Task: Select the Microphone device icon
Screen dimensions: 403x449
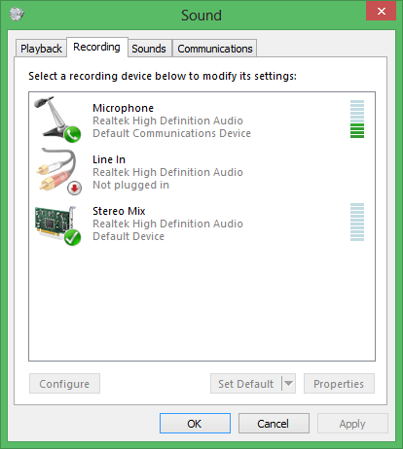Action: click(57, 120)
